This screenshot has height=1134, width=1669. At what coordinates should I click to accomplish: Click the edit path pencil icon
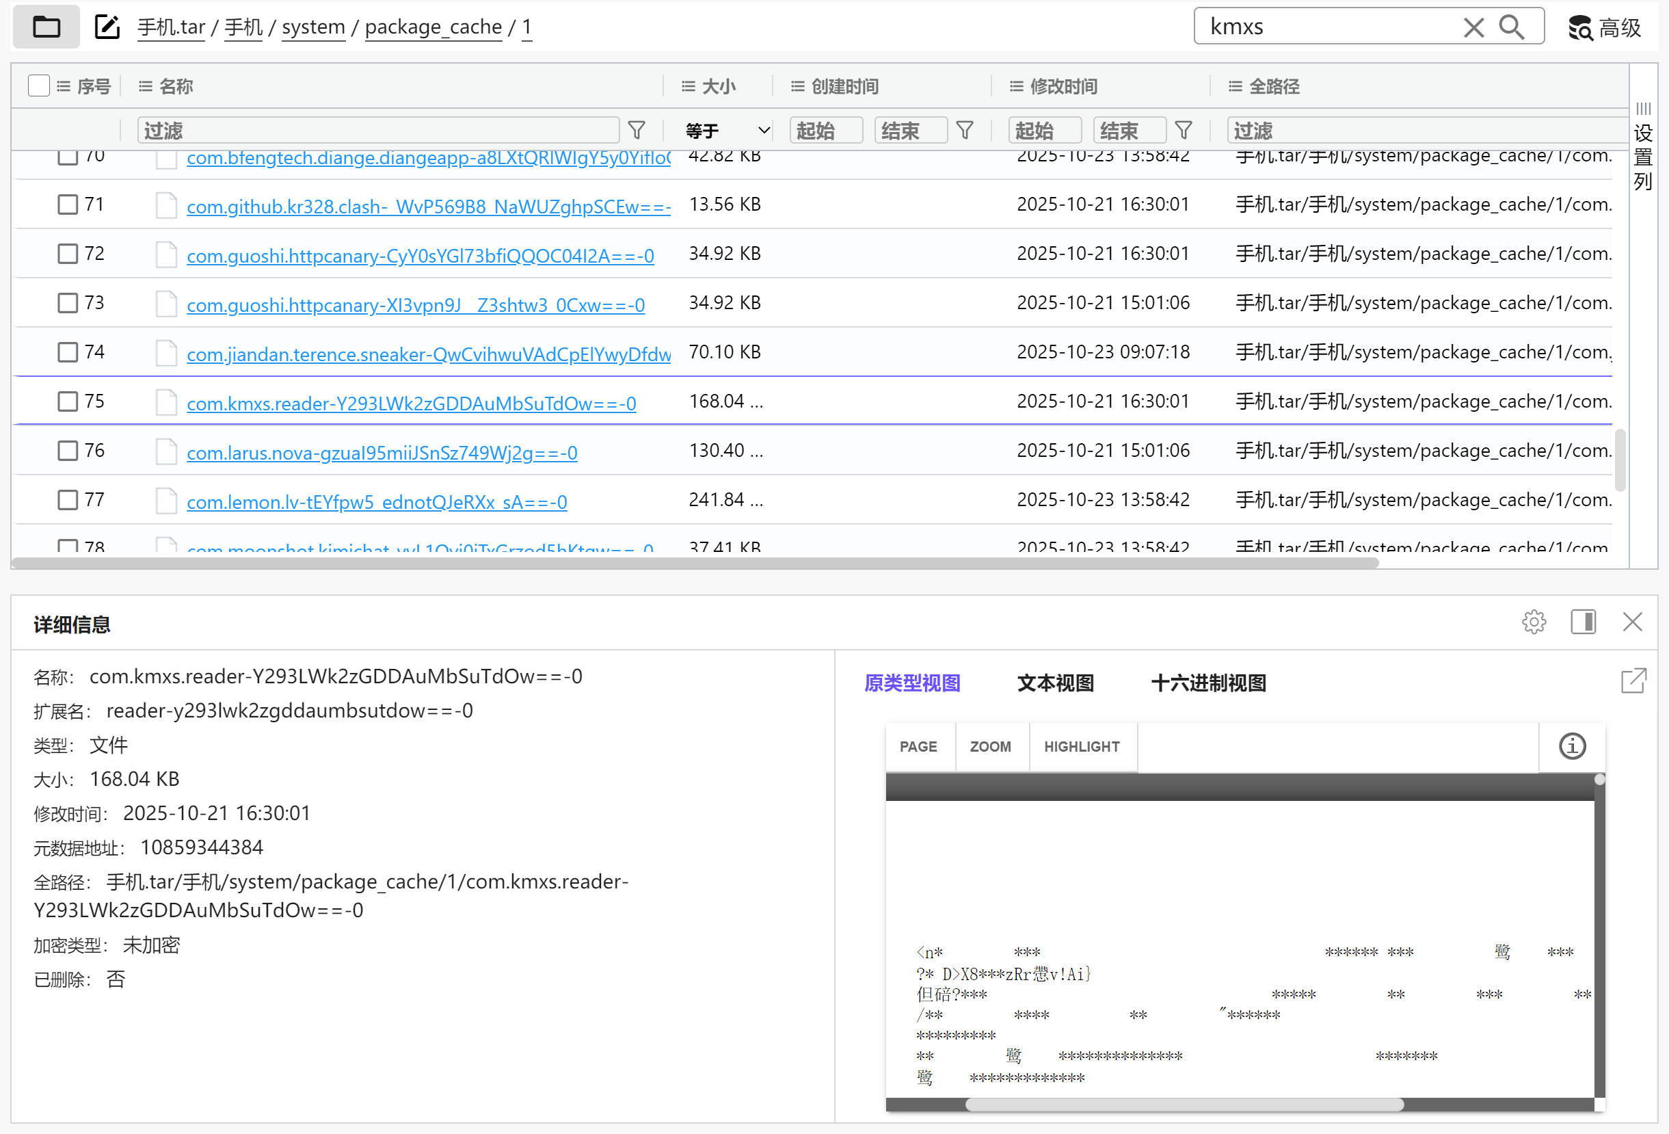coord(107,27)
